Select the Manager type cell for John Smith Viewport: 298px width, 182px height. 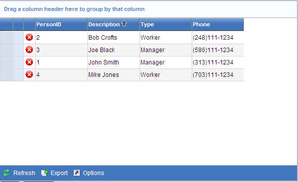pos(165,62)
